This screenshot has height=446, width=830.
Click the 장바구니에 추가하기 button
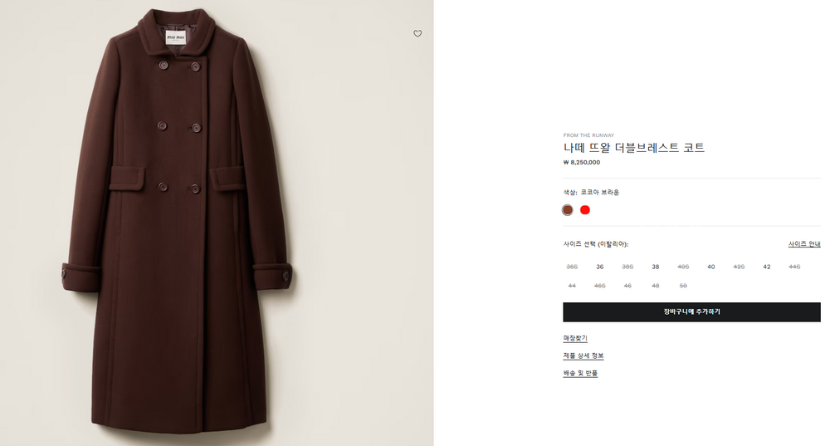[691, 312]
